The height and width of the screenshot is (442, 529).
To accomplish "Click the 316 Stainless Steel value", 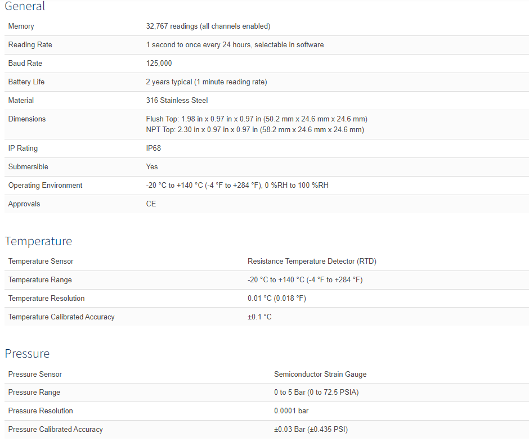I will (177, 101).
